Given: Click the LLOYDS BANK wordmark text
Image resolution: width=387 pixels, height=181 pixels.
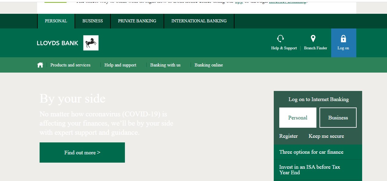Looking at the screenshot, I should pos(58,43).
